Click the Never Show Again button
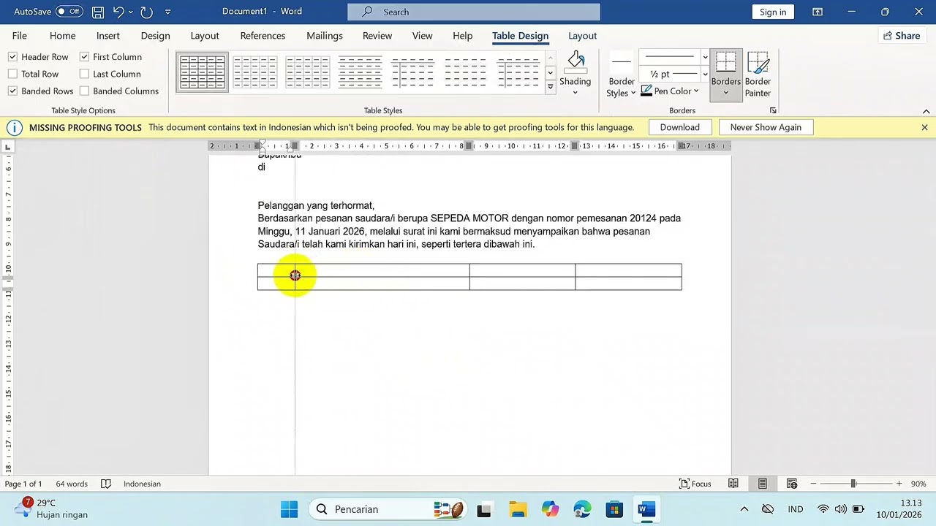Viewport: 936px width, 526px height. tap(766, 127)
